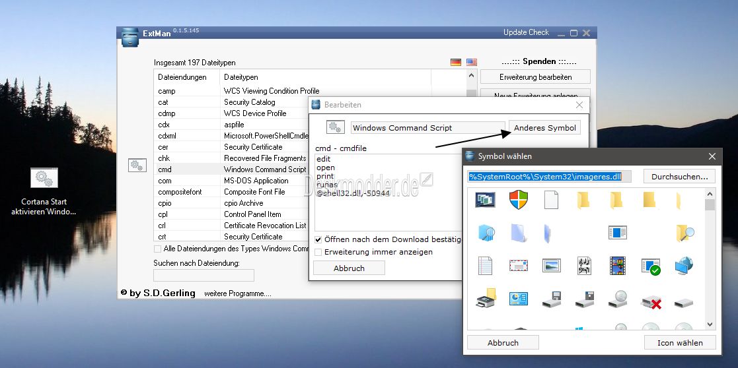The image size is (738, 368).
Task: Open Update Check in ExtMan title bar
Action: pos(526,32)
